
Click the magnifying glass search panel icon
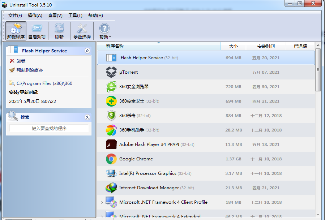click(x=13, y=116)
